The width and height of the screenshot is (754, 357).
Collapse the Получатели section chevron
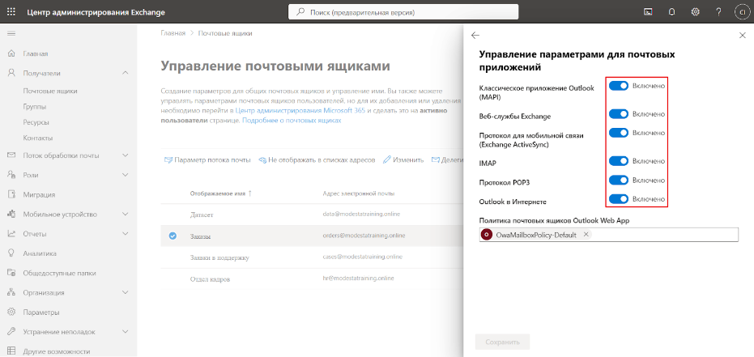point(126,73)
